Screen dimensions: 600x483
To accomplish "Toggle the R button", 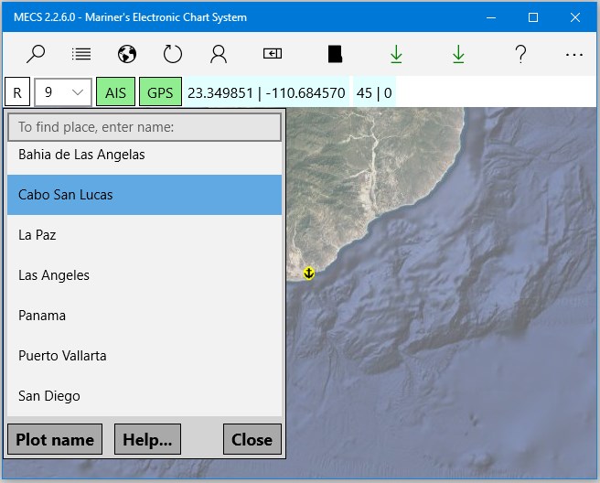I will pos(17,91).
